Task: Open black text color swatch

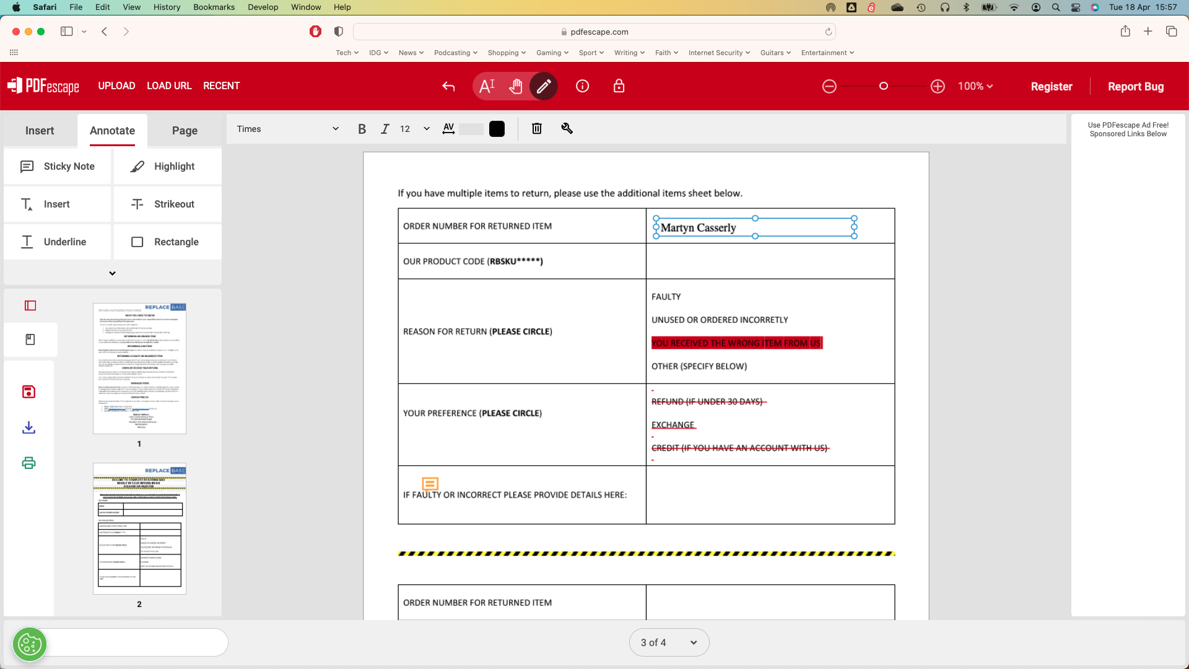Action: tap(497, 129)
